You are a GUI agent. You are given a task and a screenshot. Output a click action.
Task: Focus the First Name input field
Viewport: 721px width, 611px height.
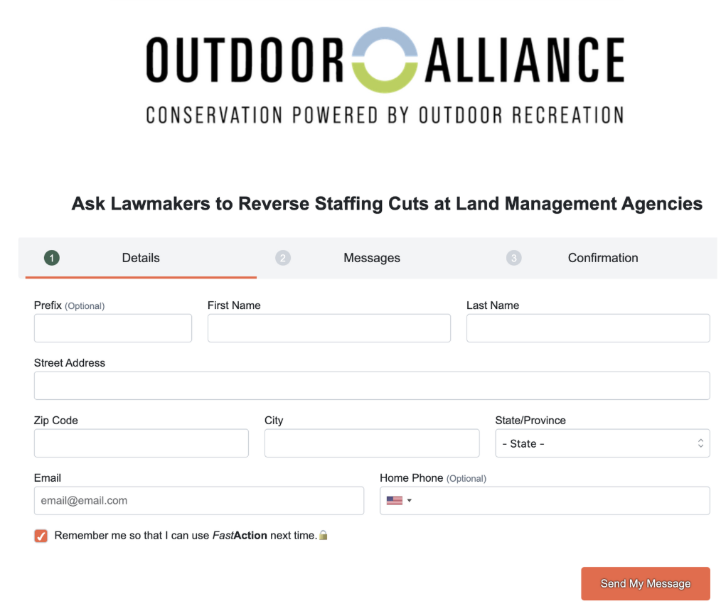click(x=329, y=328)
